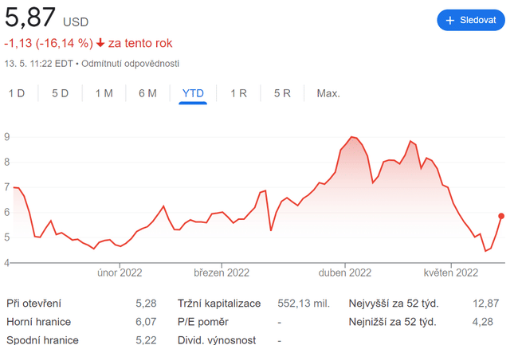Screen dimensions: 518x345
Task: Switch to the 5 D range tab
Action: [x=61, y=93]
